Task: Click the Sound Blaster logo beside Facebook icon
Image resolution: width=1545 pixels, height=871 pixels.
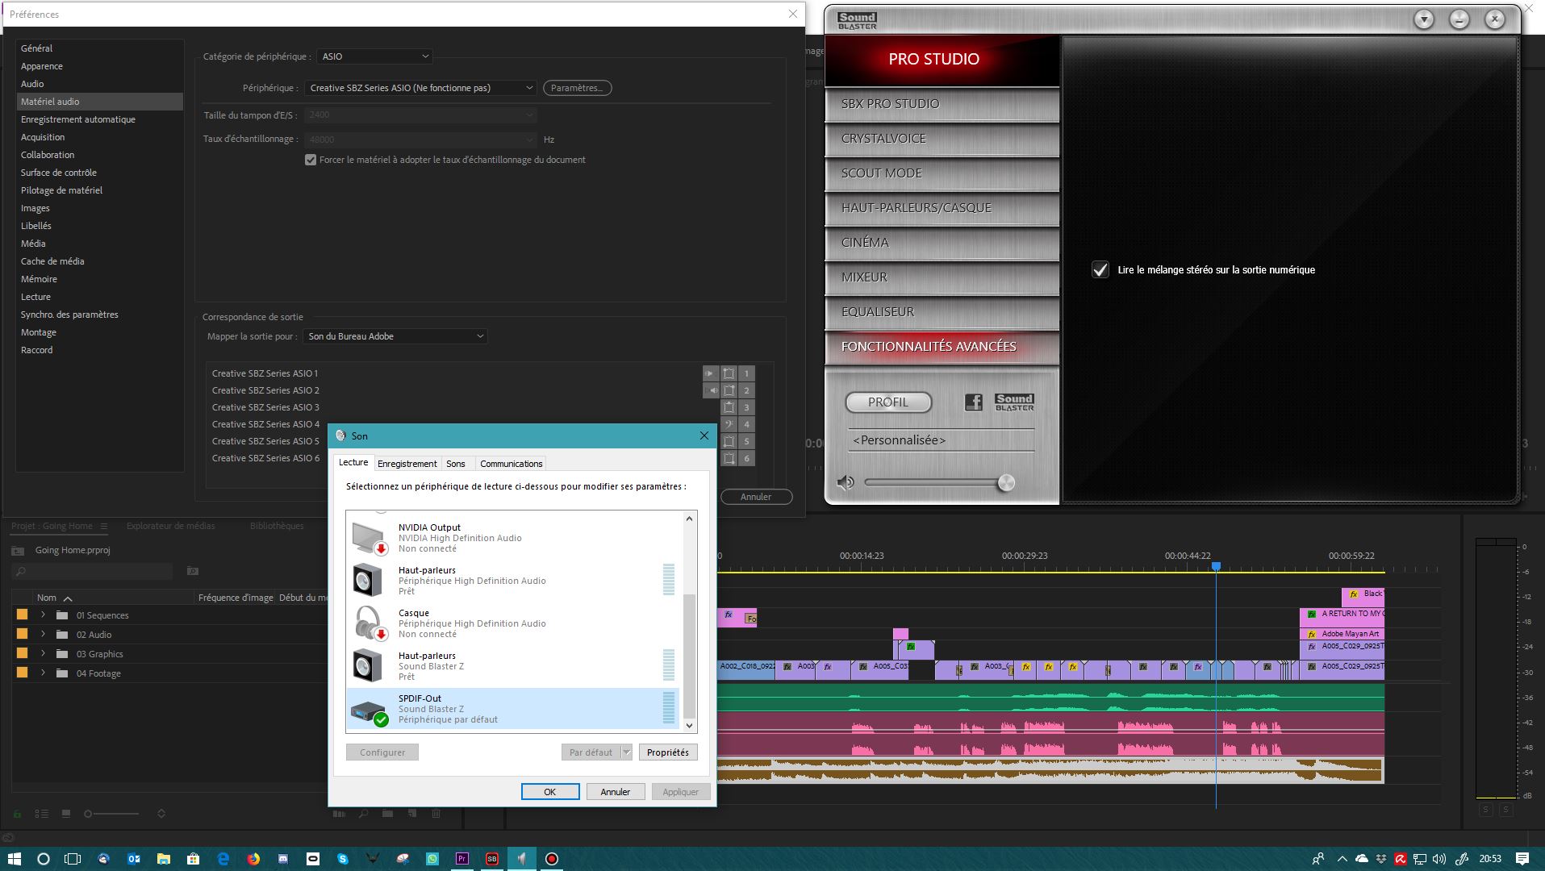Action: [x=1014, y=402]
